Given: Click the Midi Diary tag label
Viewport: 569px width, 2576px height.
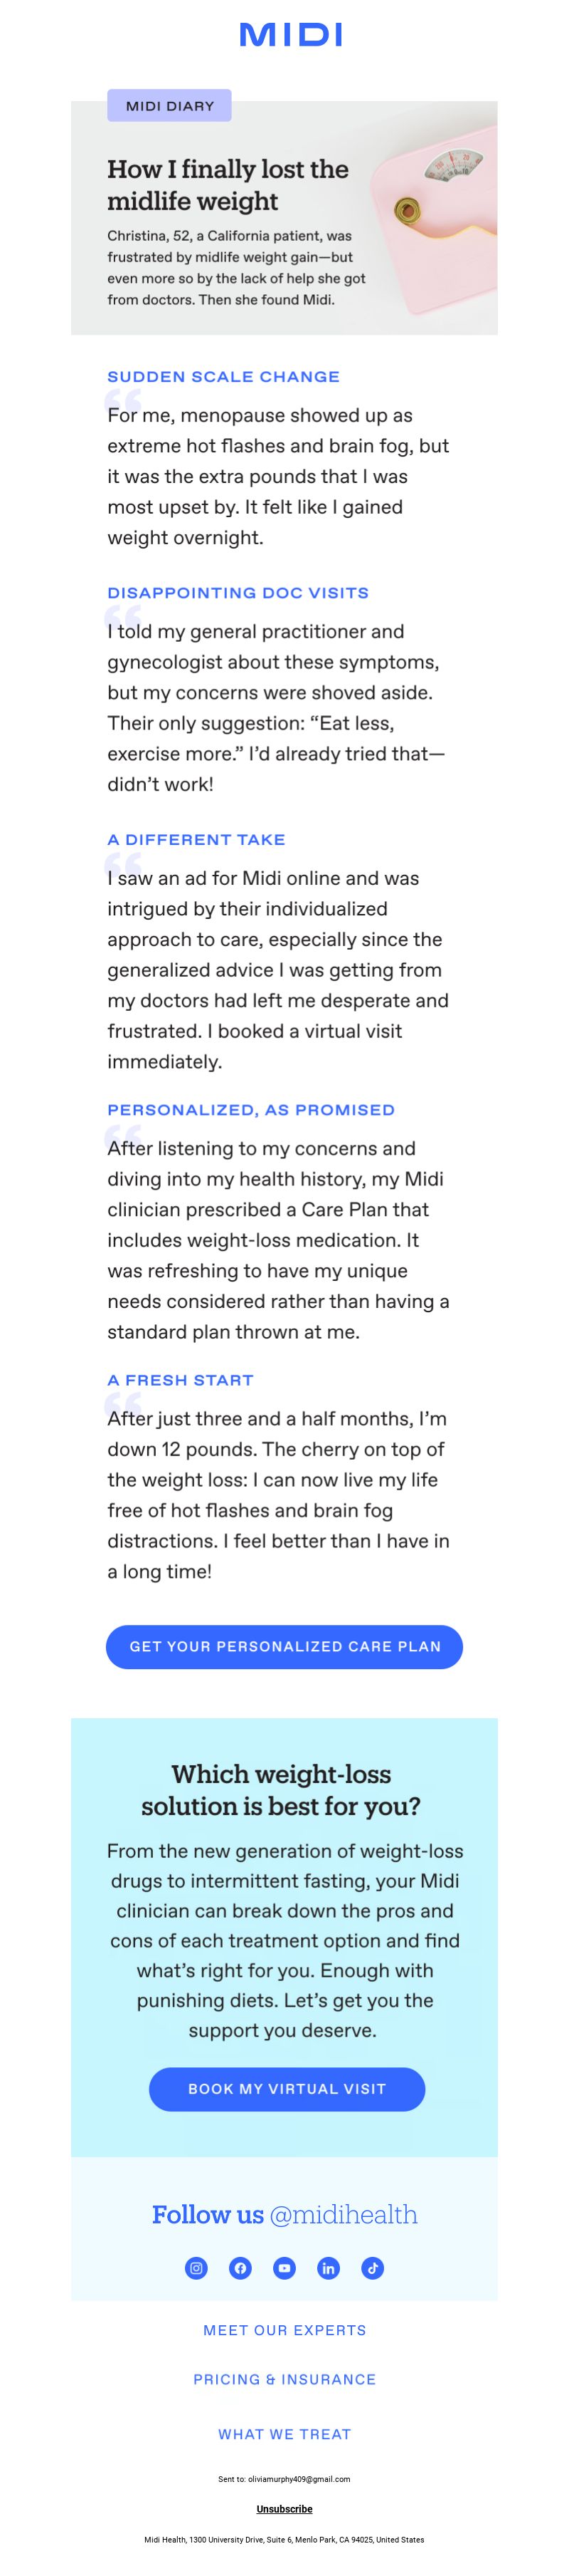Looking at the screenshot, I should pos(170,105).
